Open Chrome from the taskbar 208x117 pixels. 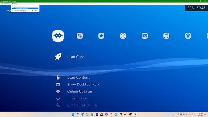(x=83, y=114)
